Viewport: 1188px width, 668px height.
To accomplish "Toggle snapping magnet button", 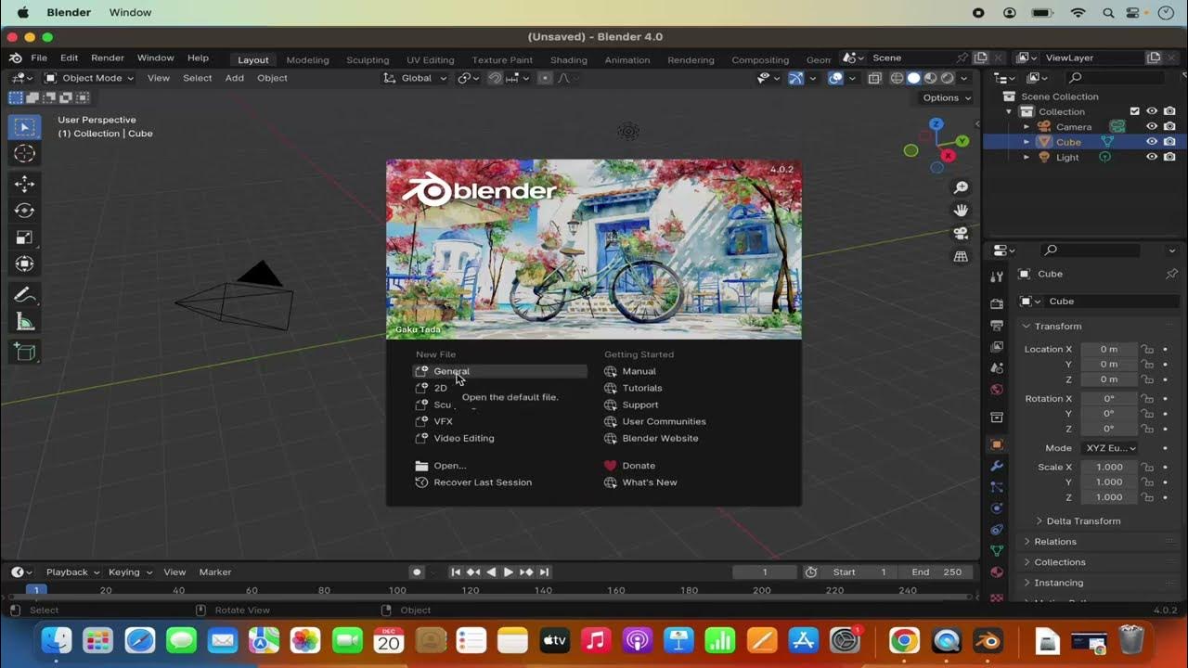I will click(495, 78).
